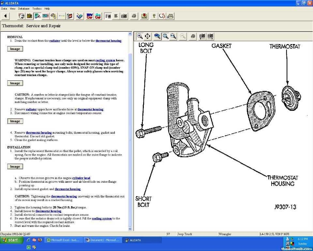The height and width of the screenshot is (251, 313).
Task: Zoom diagram to 100% size
Action: point(157,36)
